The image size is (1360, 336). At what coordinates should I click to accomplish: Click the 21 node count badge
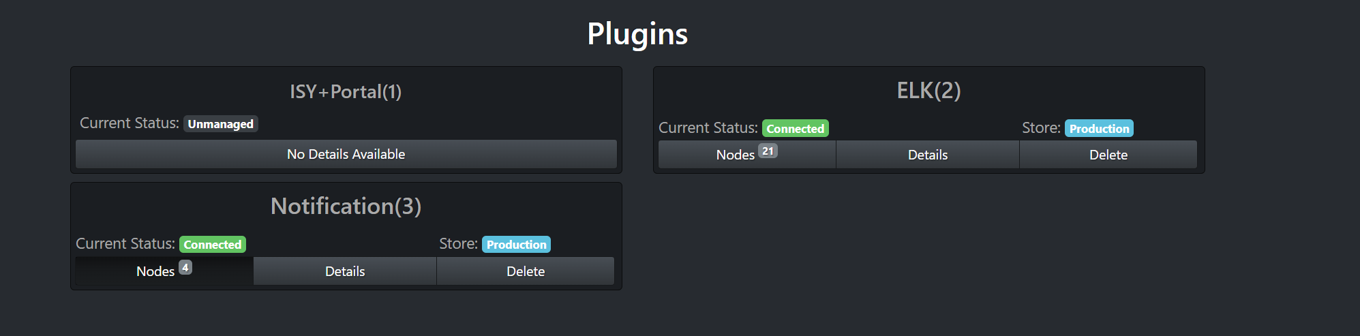point(768,151)
